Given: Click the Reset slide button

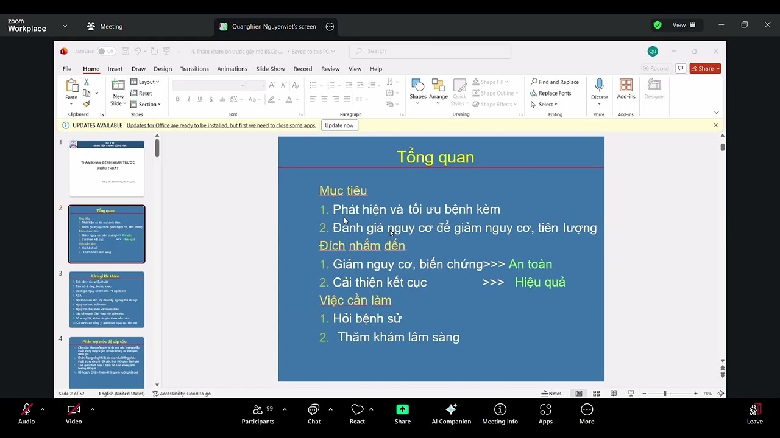Looking at the screenshot, I should pyautogui.click(x=141, y=93).
